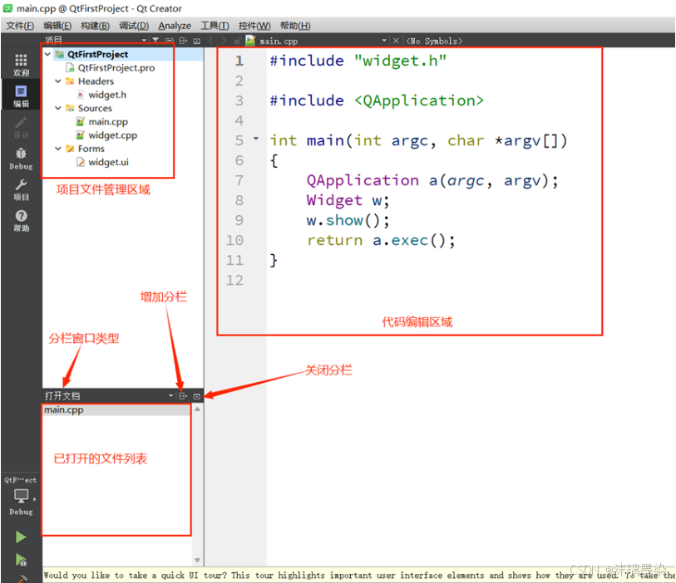
Task: Open the Analyze menu
Action: click(x=175, y=26)
